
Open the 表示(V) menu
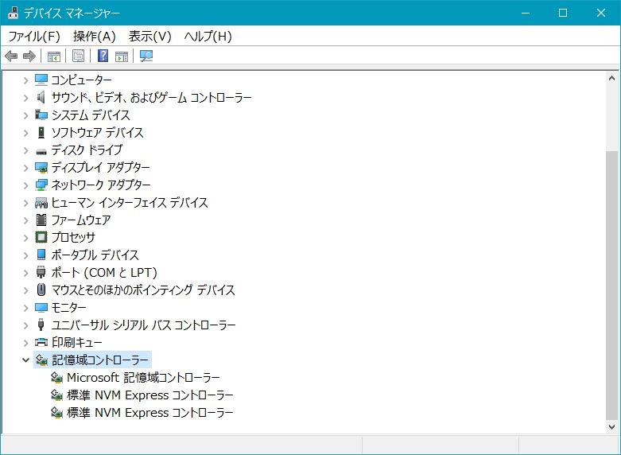point(149,37)
